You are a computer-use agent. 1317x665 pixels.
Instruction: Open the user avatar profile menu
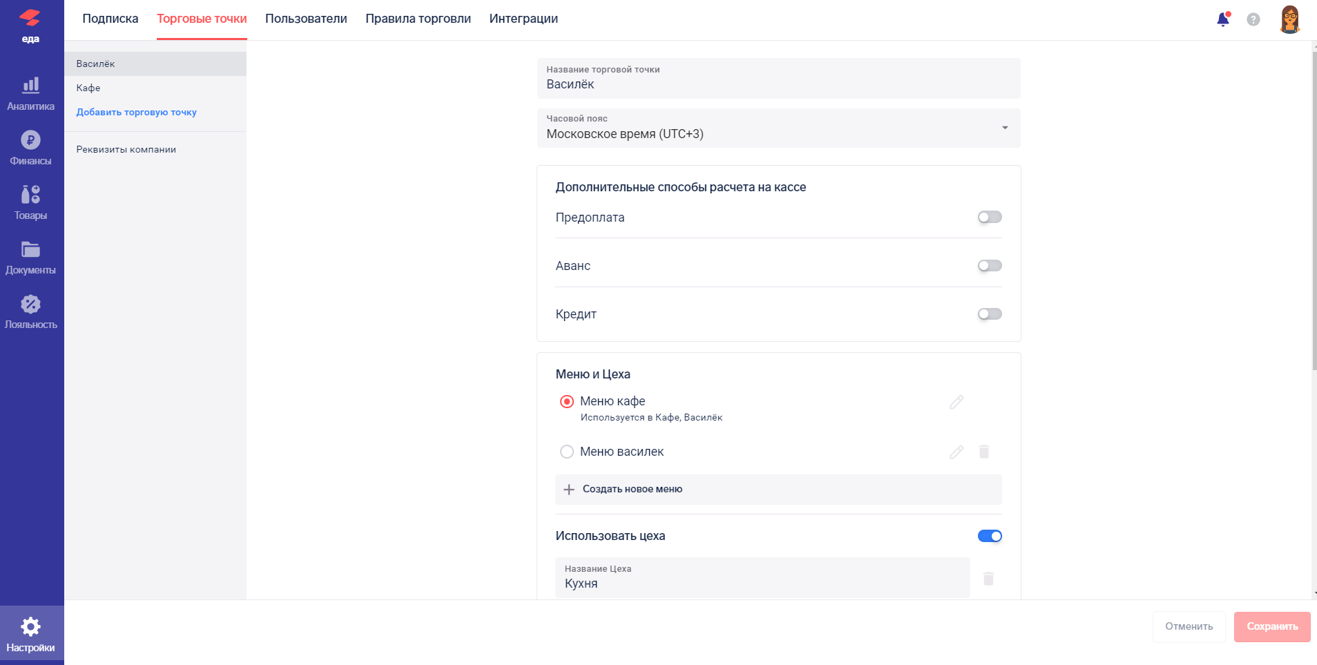(1290, 19)
